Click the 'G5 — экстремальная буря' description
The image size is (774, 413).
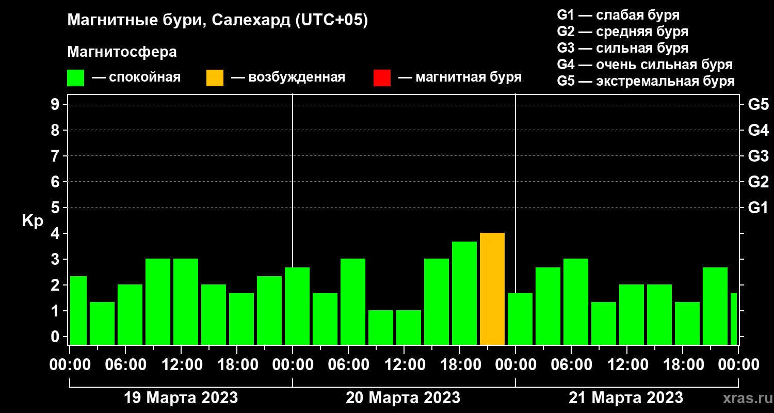pyautogui.click(x=646, y=81)
